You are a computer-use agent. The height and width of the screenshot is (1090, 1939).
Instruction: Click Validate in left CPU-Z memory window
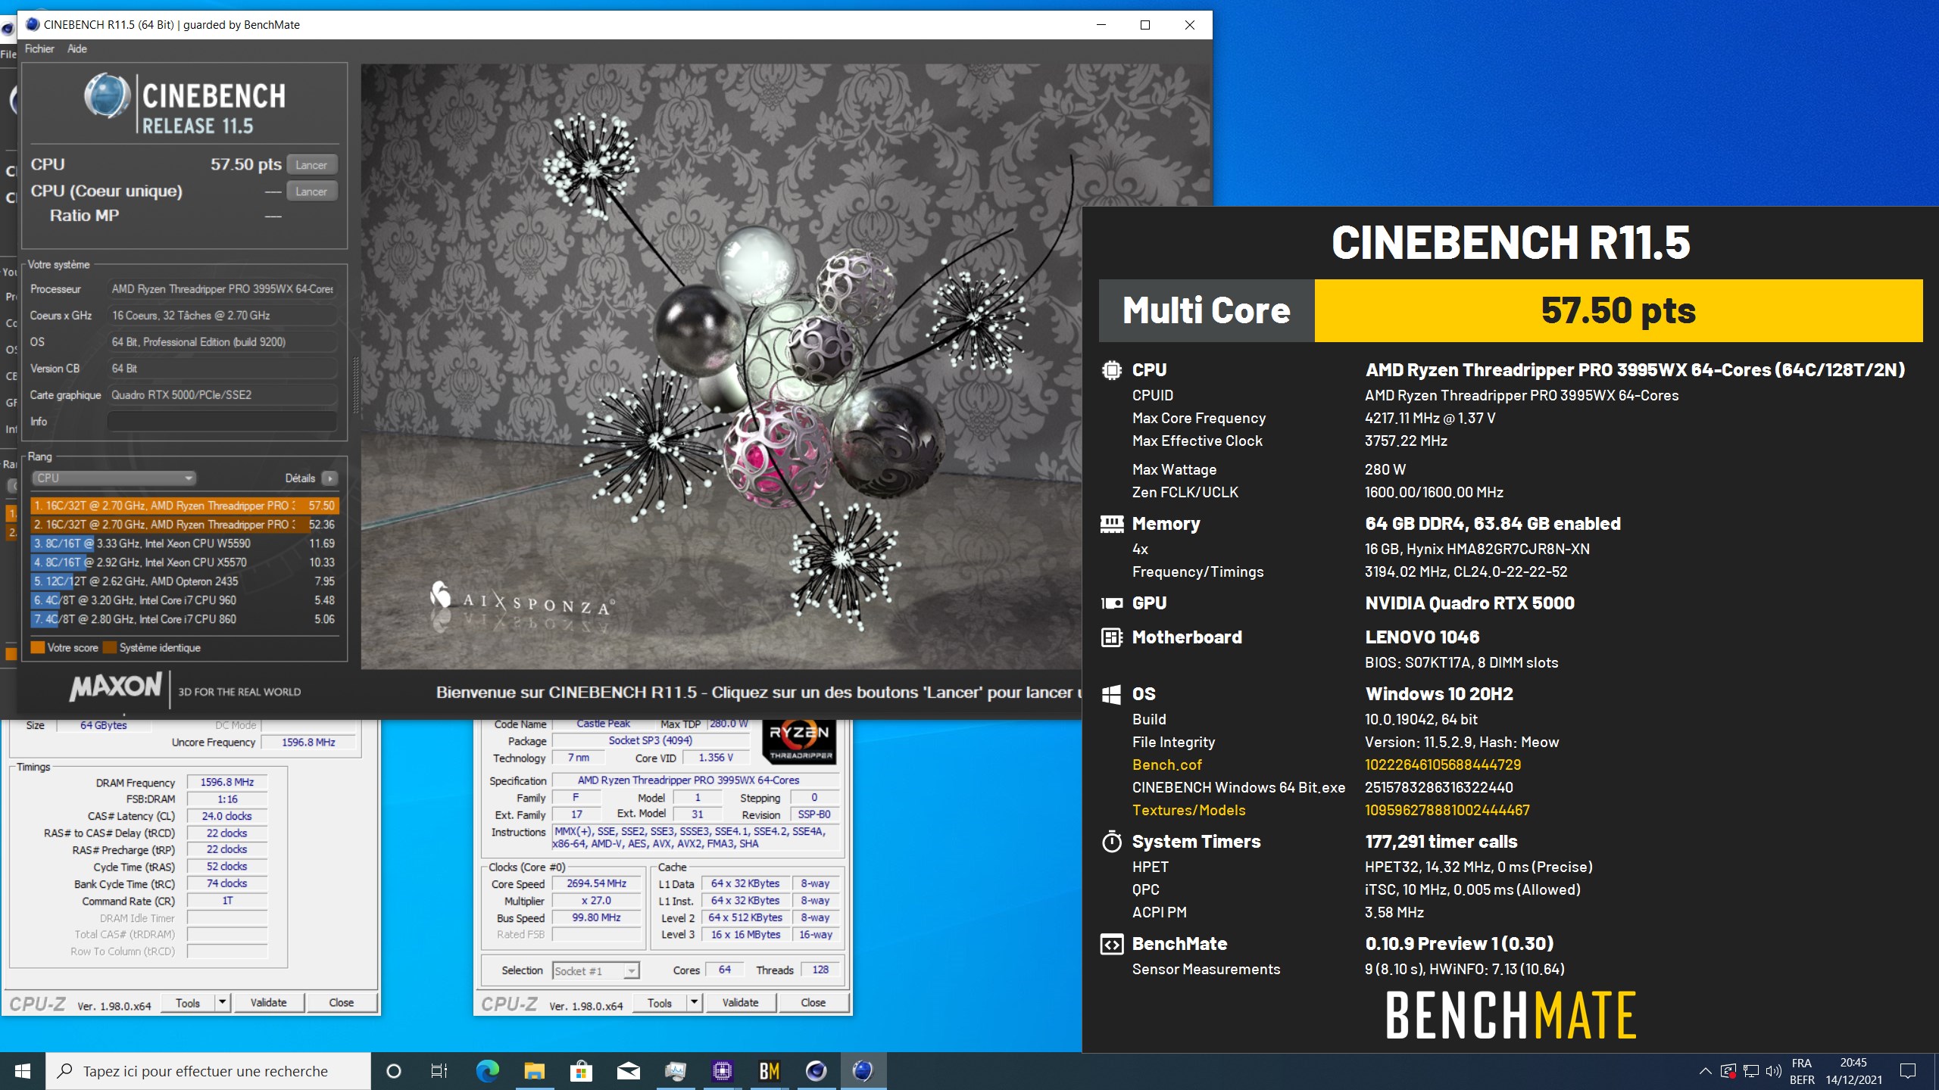click(x=268, y=1003)
